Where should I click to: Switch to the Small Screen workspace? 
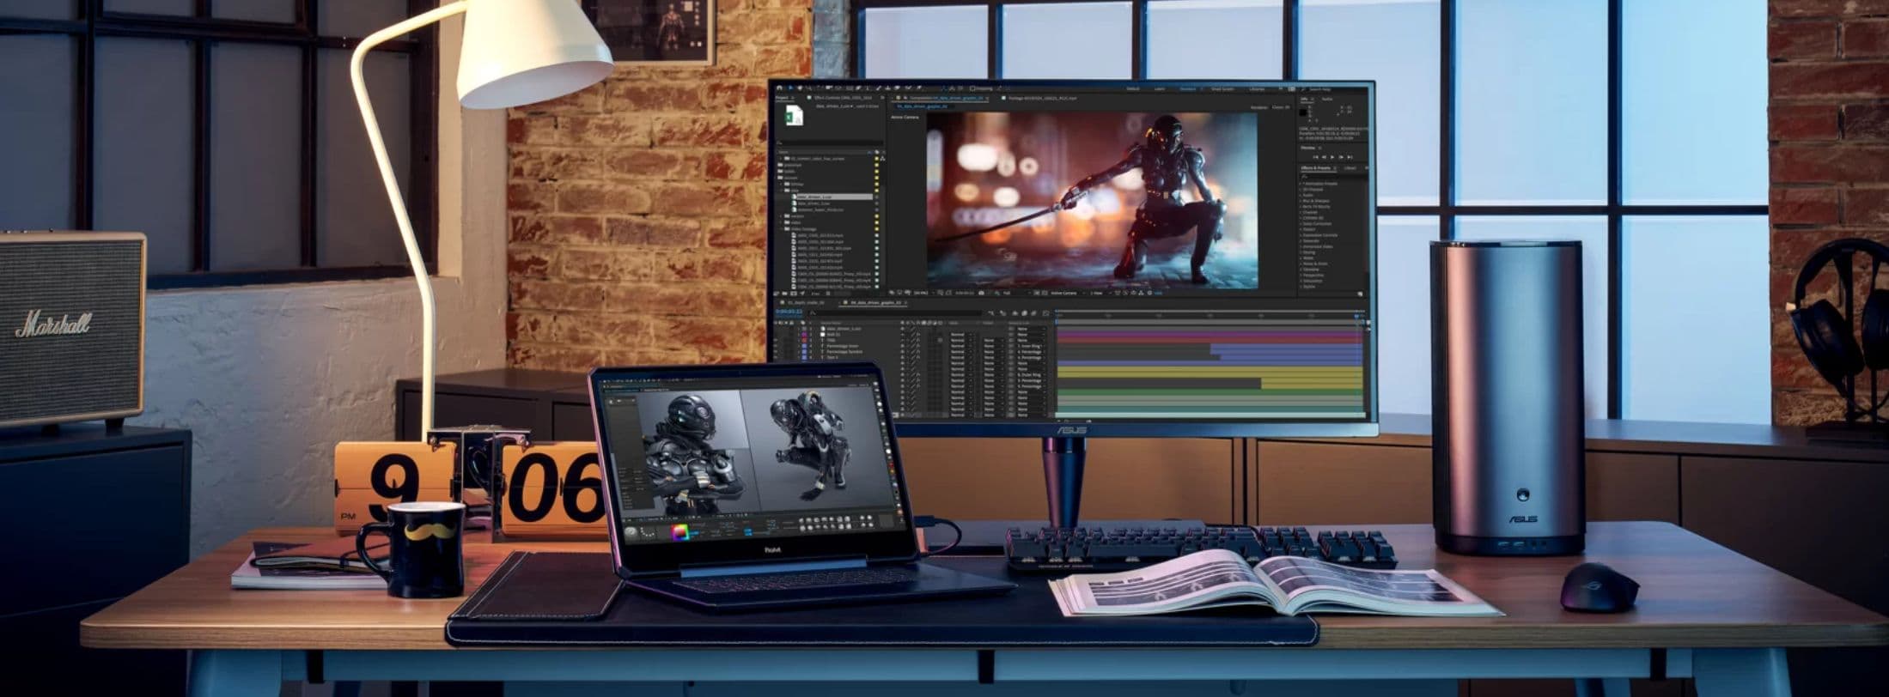[1222, 88]
